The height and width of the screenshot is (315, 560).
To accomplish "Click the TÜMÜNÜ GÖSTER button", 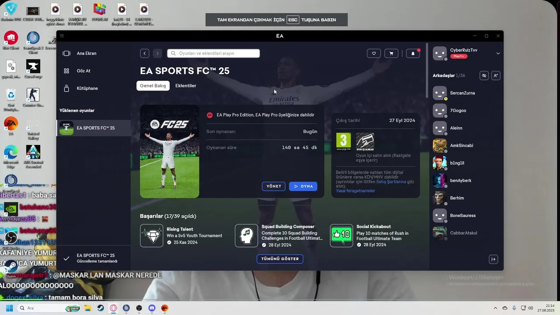I will tap(280, 259).
